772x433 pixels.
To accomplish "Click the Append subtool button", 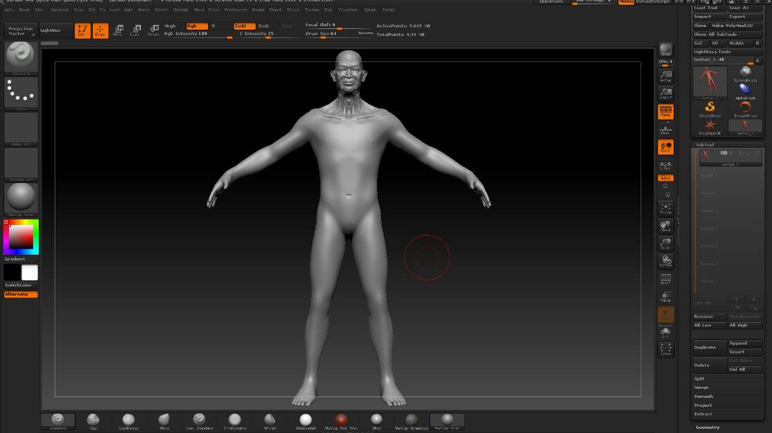I will point(746,343).
